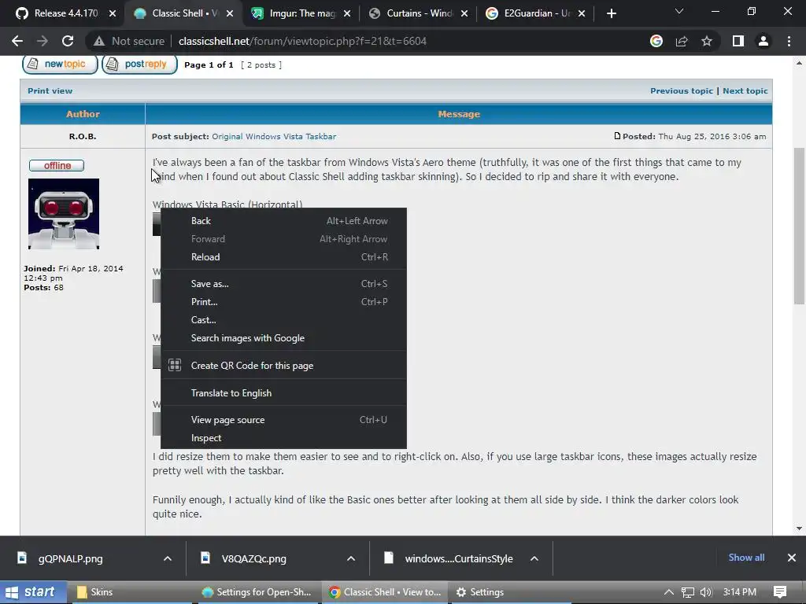The image size is (806, 604).
Task: Select Print... in context menu
Action: click(283, 302)
